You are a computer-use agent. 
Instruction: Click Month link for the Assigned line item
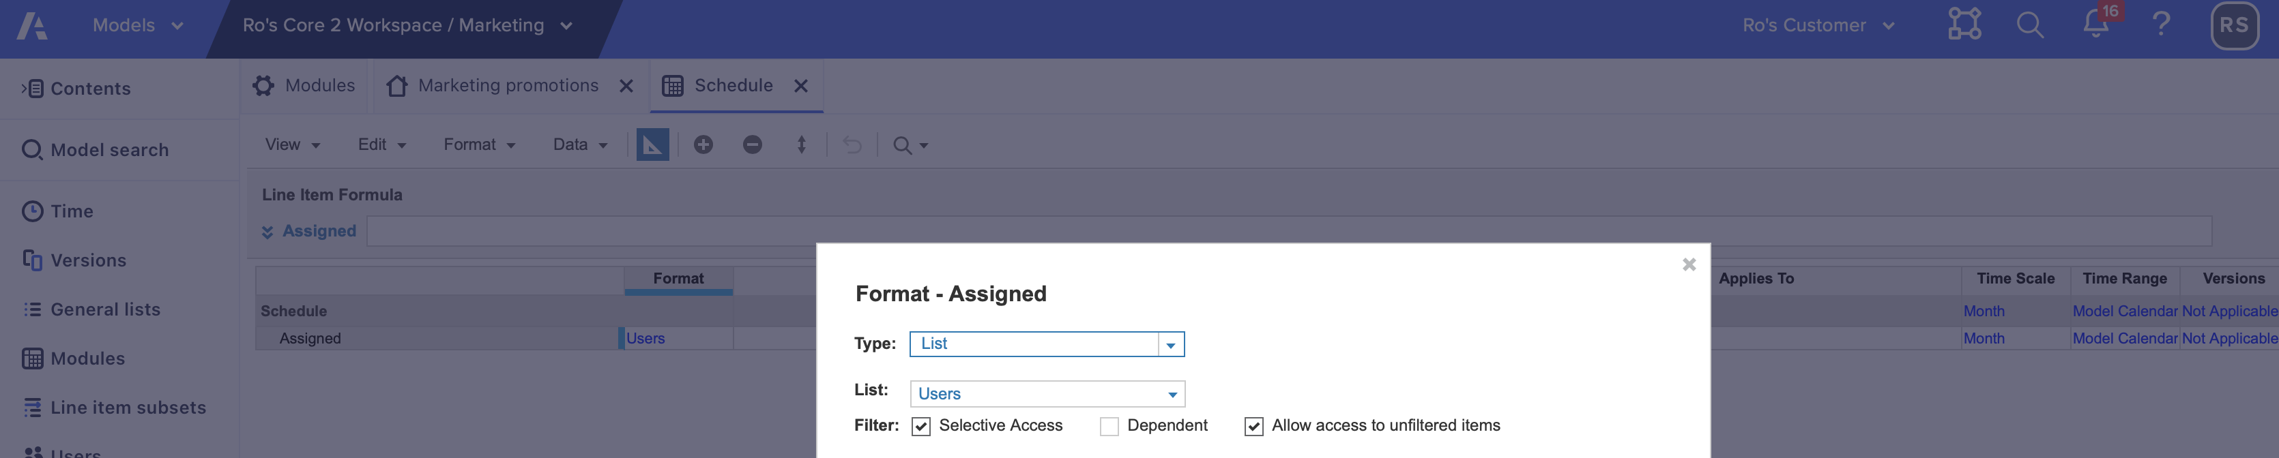1984,338
